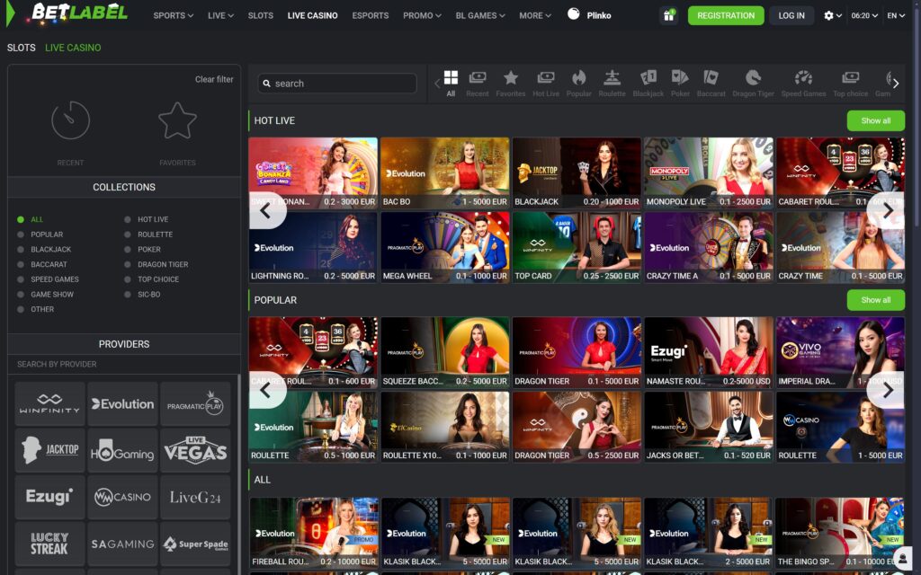Open the Favorites star category filter
The height and width of the screenshot is (575, 921).
[511, 83]
